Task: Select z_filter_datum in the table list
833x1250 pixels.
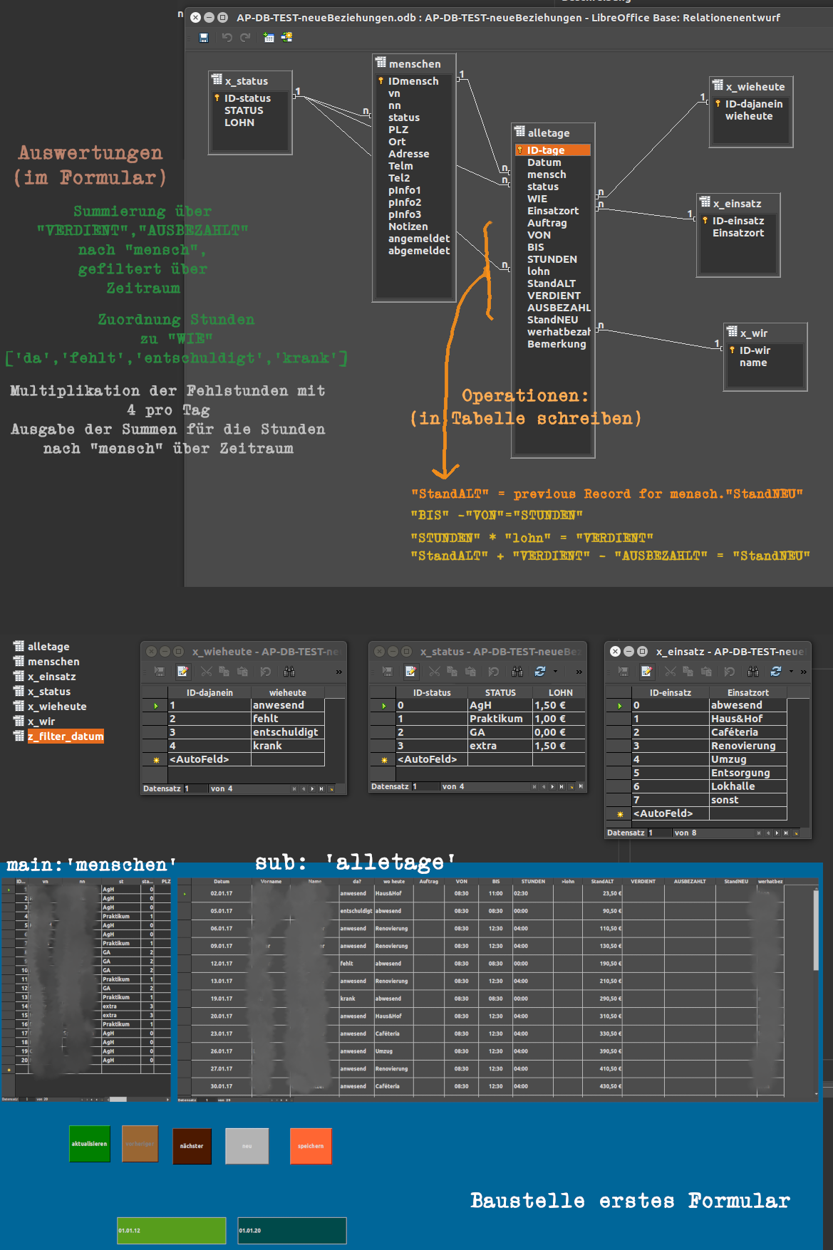Action: (x=66, y=736)
